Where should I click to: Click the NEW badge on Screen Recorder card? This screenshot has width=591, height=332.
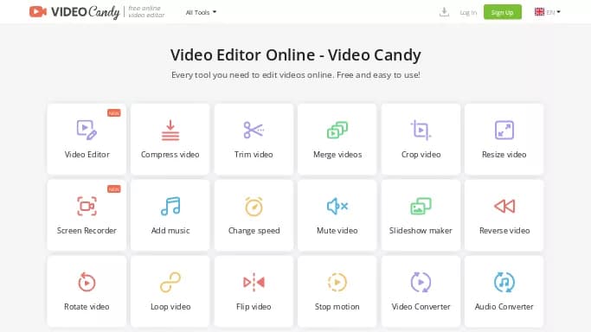[x=114, y=189]
